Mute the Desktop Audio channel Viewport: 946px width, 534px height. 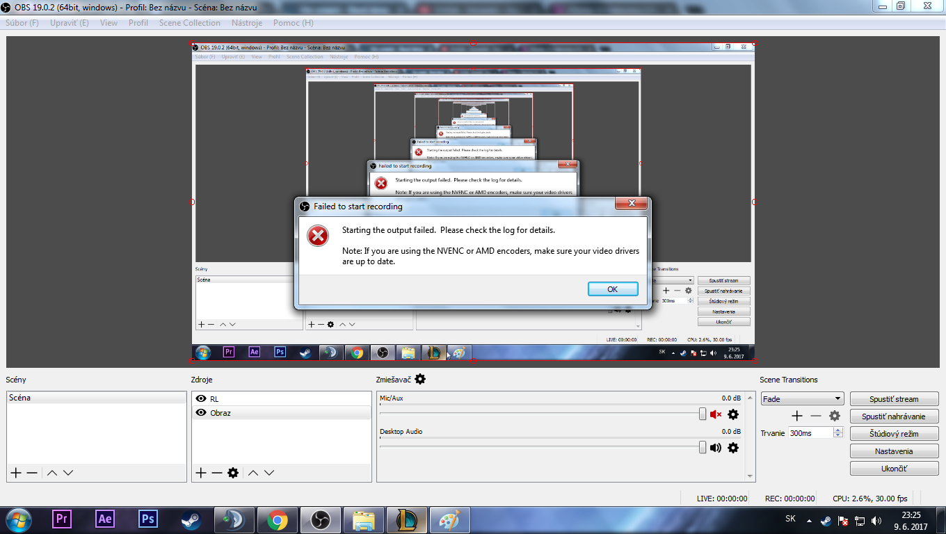(x=716, y=448)
